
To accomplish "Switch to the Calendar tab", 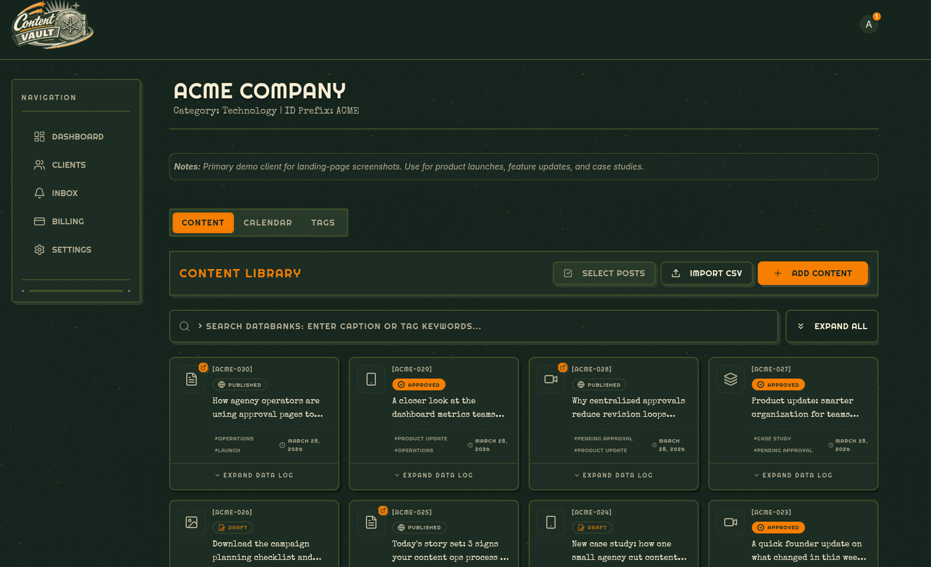I will click(x=268, y=223).
